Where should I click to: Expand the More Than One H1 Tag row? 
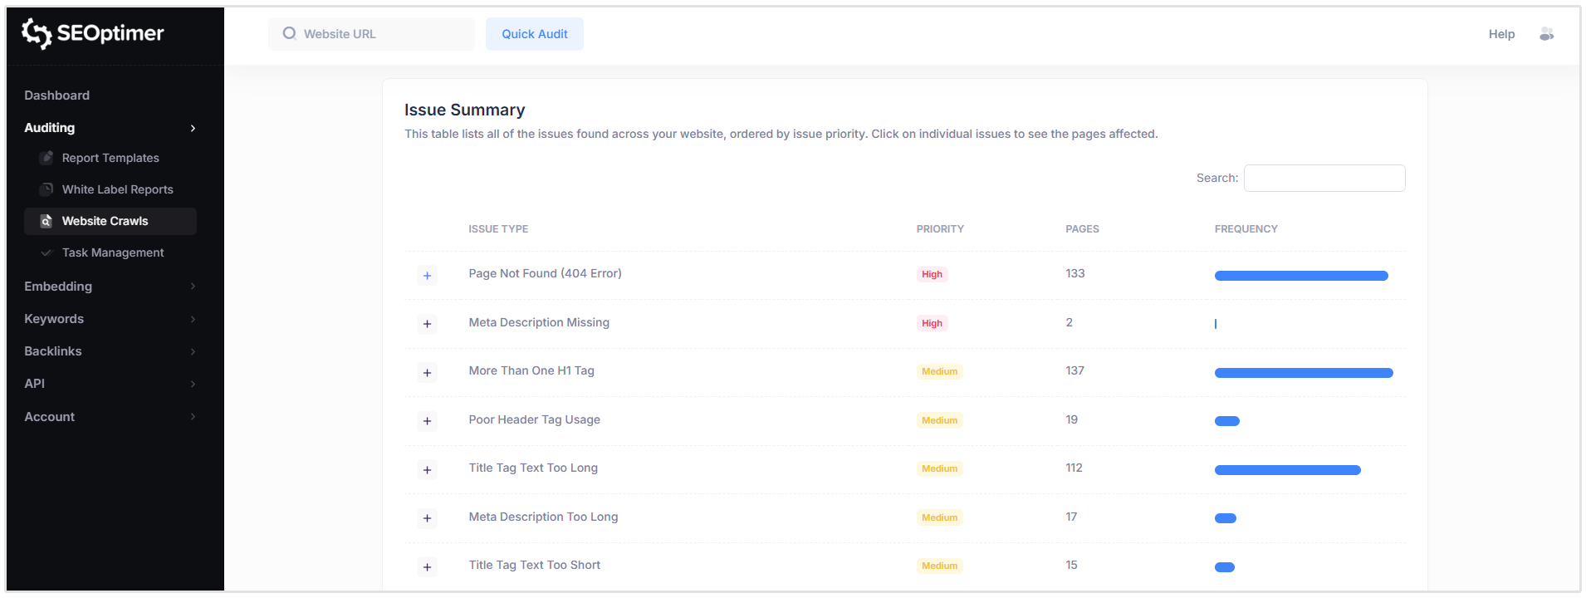pos(427,372)
